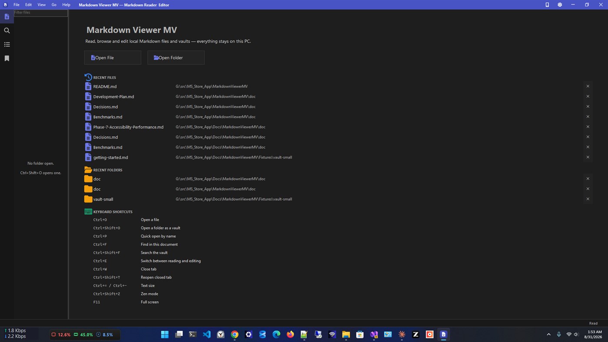This screenshot has width=608, height=342.
Task: Click the Open Folder button
Action: coord(176,57)
